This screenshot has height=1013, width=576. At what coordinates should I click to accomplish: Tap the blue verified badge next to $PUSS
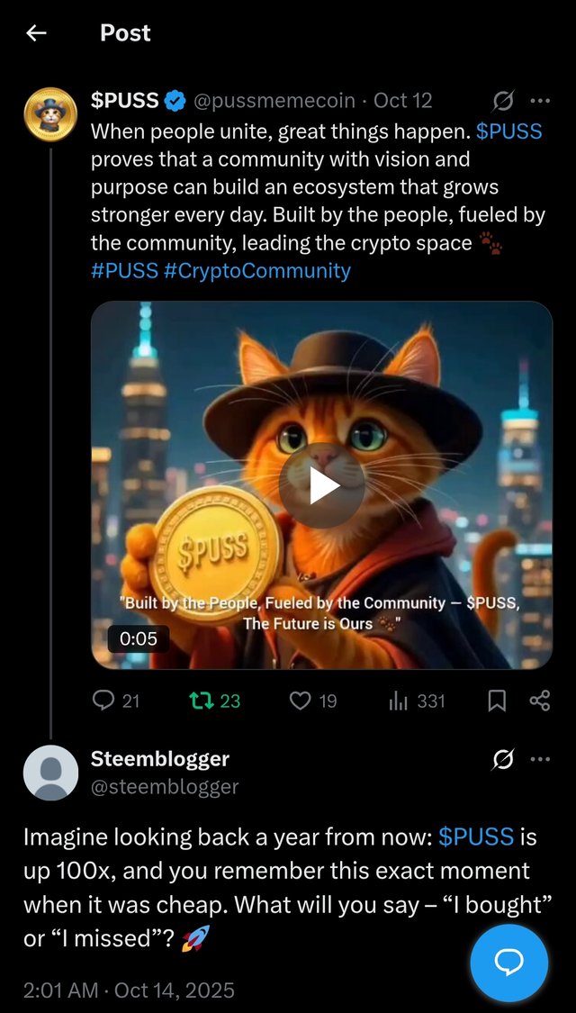tap(175, 101)
